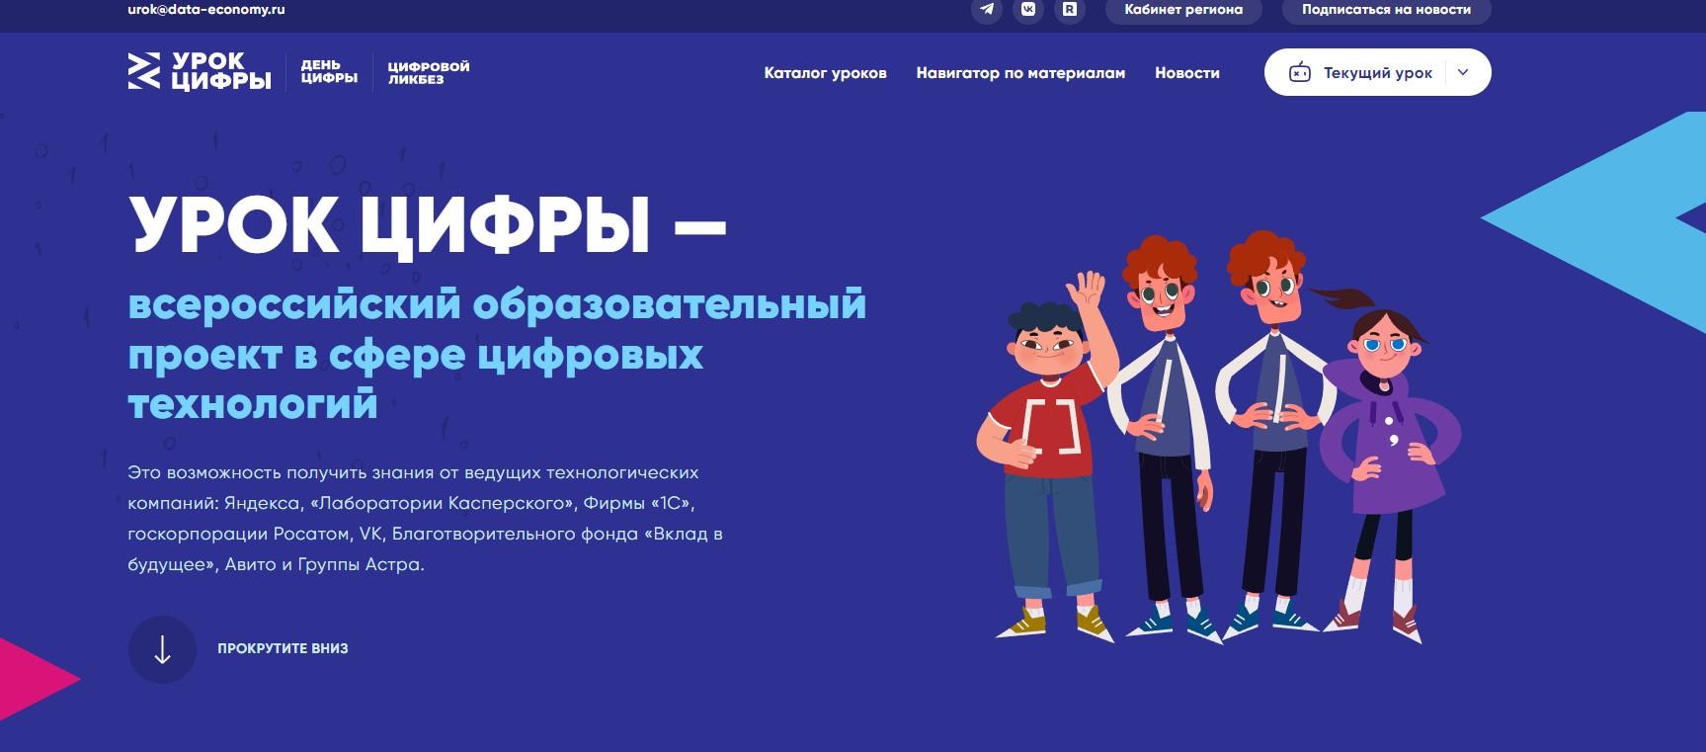The width and height of the screenshot is (1706, 752).
Task: Click the cartoon characters illustration
Action: click(1215, 445)
